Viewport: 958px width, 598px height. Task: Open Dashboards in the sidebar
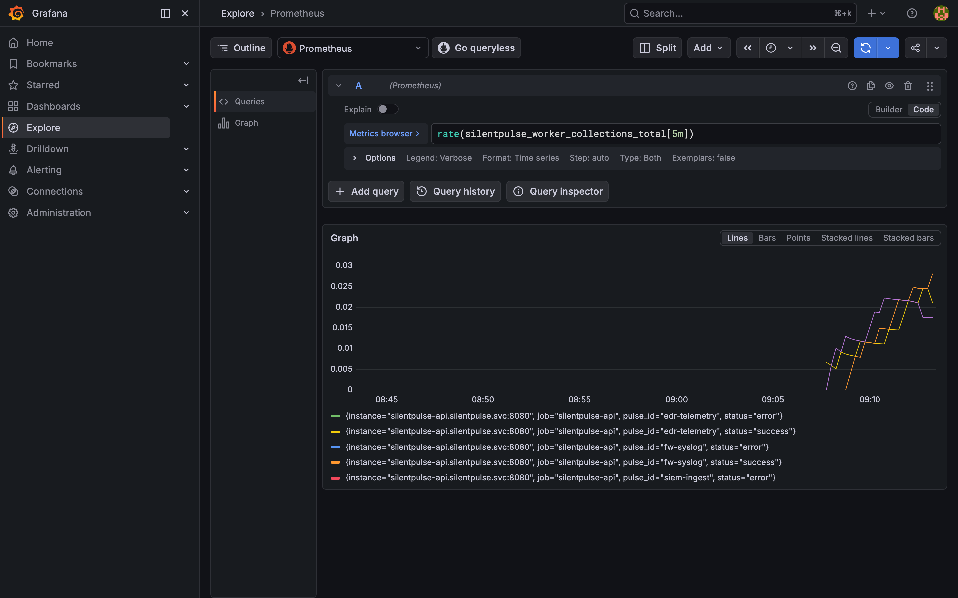(54, 106)
